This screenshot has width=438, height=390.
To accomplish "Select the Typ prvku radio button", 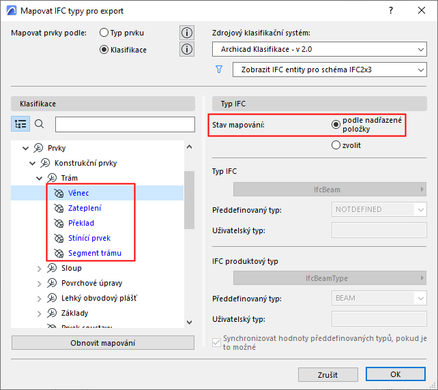I will [x=104, y=33].
